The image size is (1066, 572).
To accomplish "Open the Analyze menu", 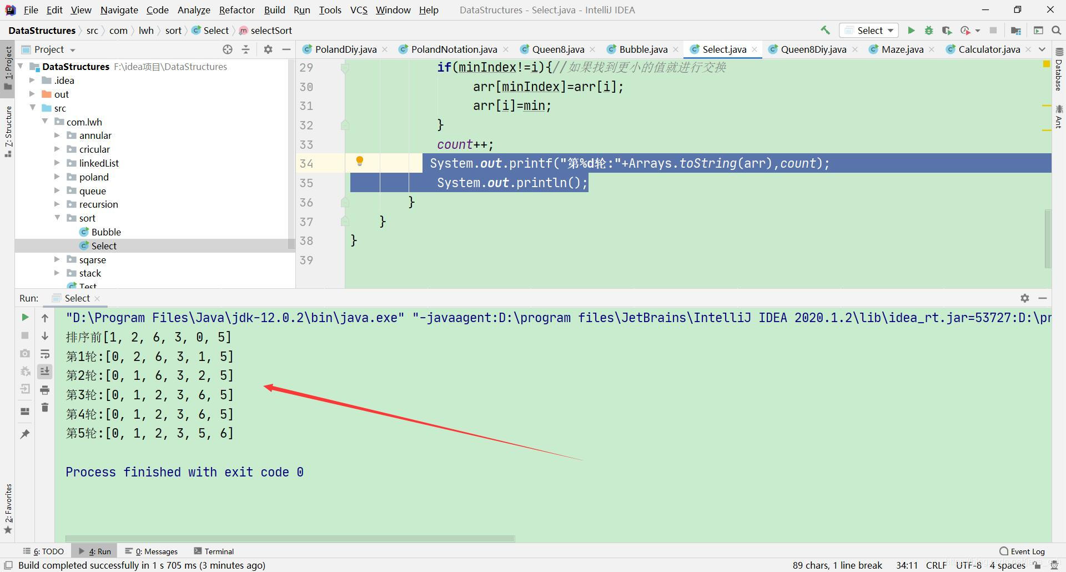I will [x=194, y=10].
